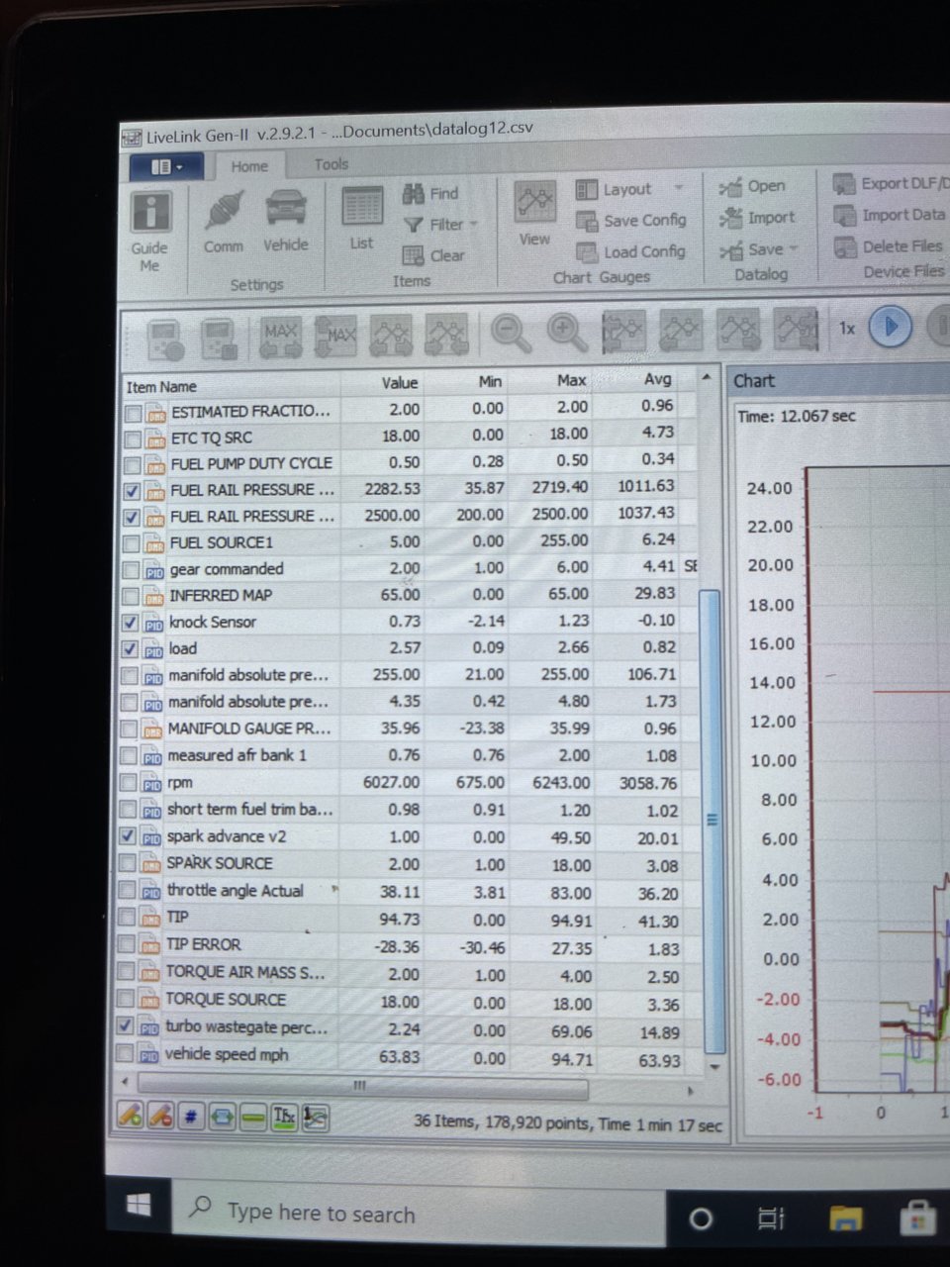Click the first MAX horizontal fit icon
This screenshot has height=1267, width=950.
[x=281, y=336]
